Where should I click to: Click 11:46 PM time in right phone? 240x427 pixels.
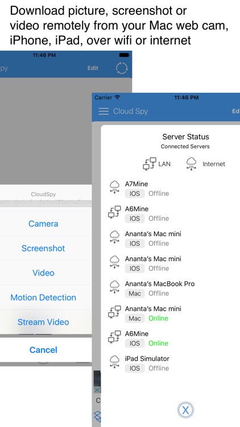pos(187,97)
